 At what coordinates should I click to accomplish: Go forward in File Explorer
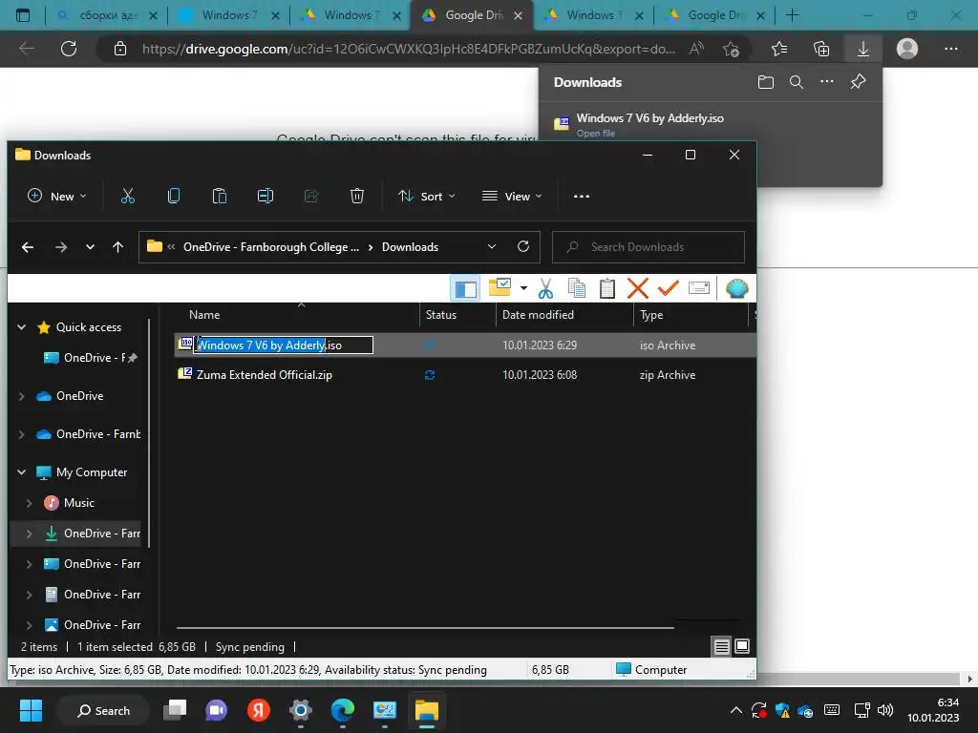(x=60, y=247)
